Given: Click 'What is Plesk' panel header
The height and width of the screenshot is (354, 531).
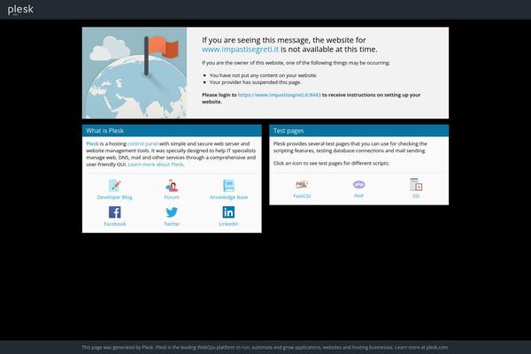Looking at the screenshot, I should pyautogui.click(x=172, y=131).
